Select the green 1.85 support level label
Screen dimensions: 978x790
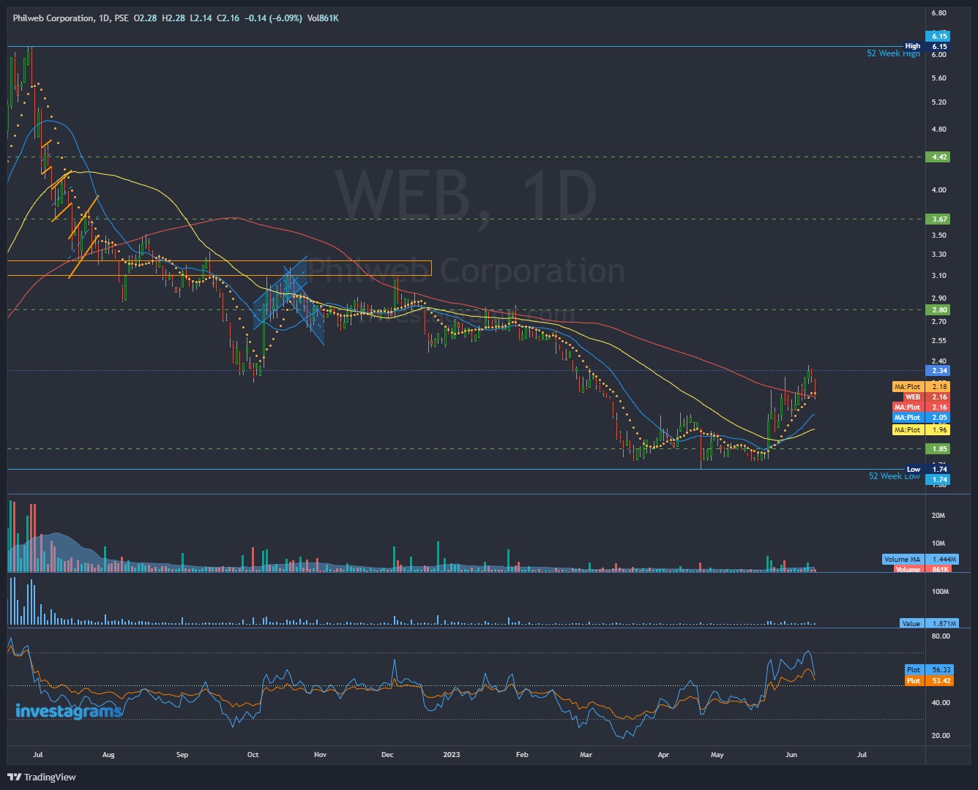[939, 448]
